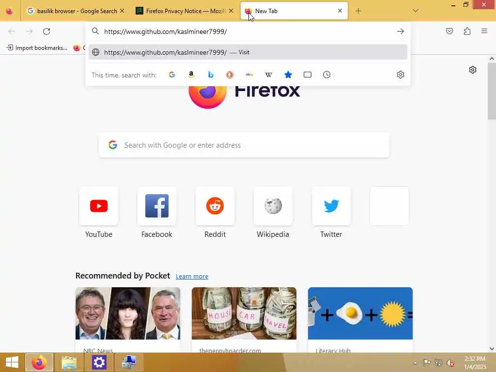The height and width of the screenshot is (372, 496).
Task: Open File Explorer from taskbar
Action: [69, 362]
